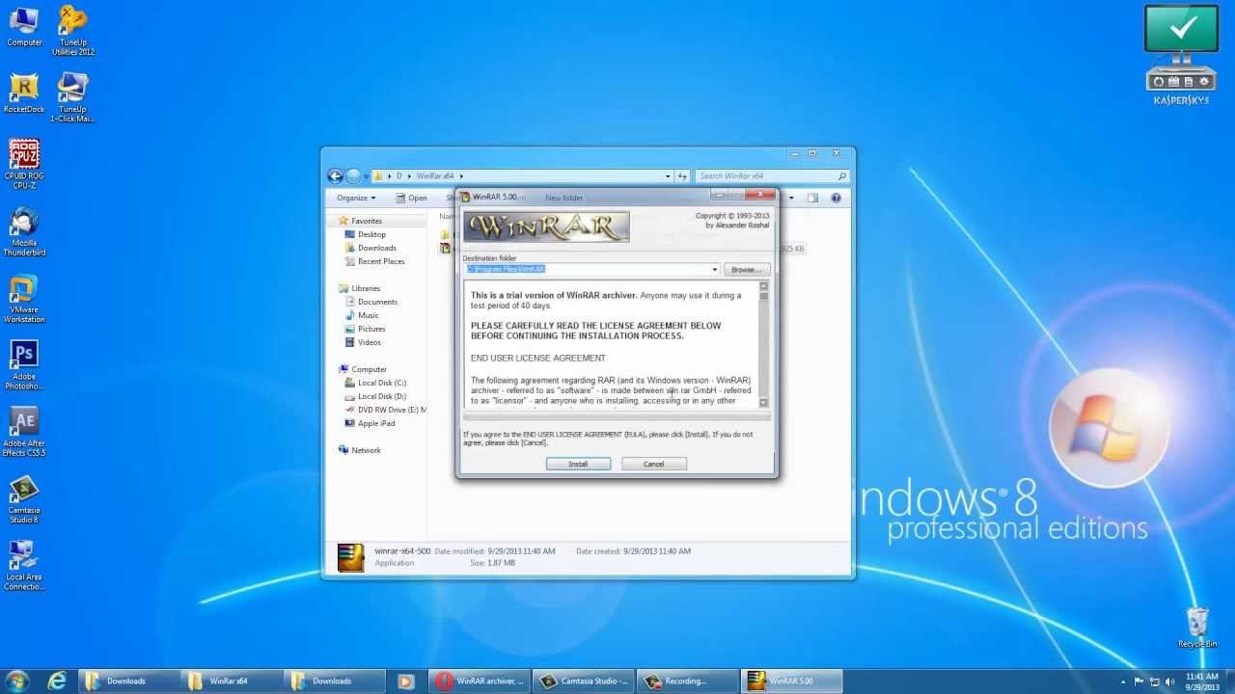
Task: Open Adobe After Effects CS5.5 desktop icon
Action: [x=24, y=432]
